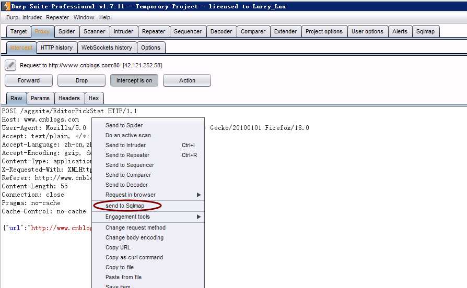The width and height of the screenshot is (467, 288).
Task: Select the Proxy tab
Action: 42,31
